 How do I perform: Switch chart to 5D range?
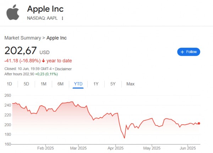(x=26, y=84)
